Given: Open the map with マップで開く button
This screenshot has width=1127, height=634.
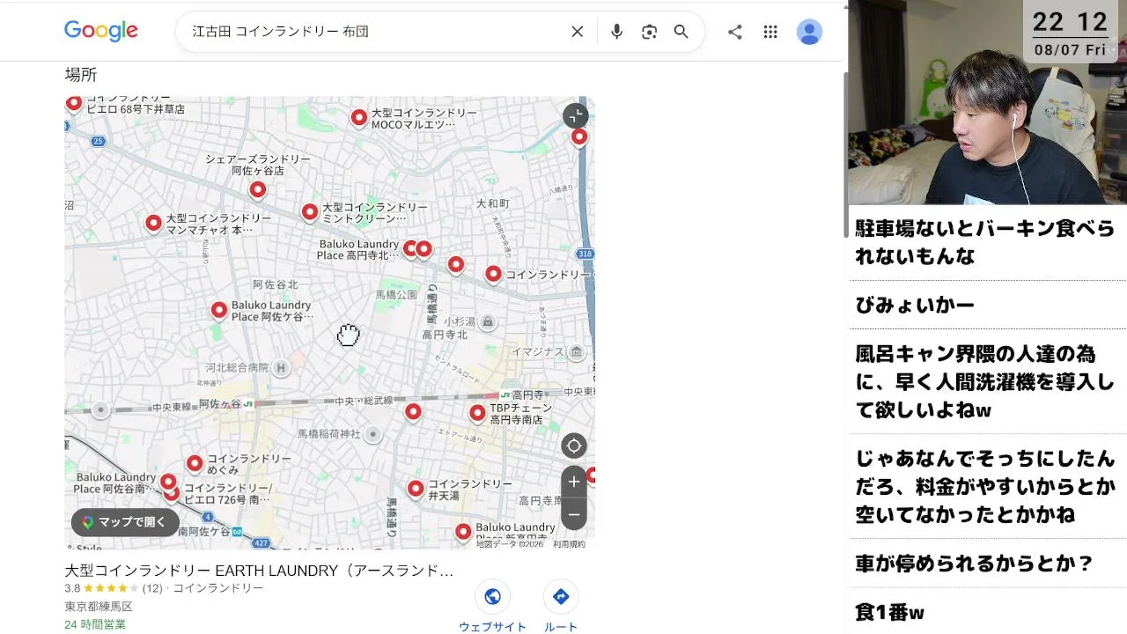Looking at the screenshot, I should click(x=125, y=522).
